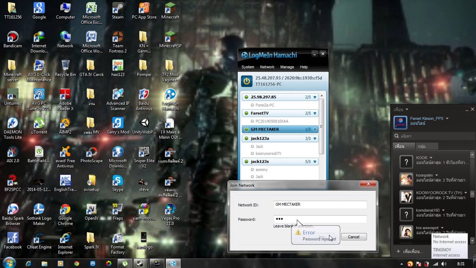Open the System menu in Hamachi
The image size is (476, 268).
tap(248, 67)
